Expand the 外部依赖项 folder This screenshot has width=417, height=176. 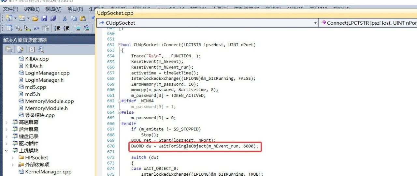(13, 165)
